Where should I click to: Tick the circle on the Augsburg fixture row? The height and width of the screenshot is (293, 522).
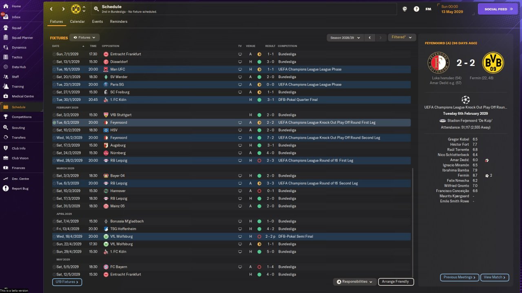[54, 145]
